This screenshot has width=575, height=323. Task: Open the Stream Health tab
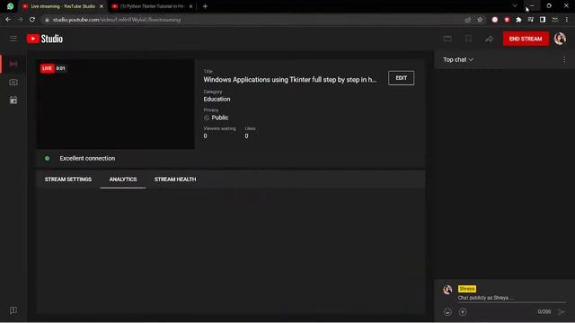[x=175, y=179]
